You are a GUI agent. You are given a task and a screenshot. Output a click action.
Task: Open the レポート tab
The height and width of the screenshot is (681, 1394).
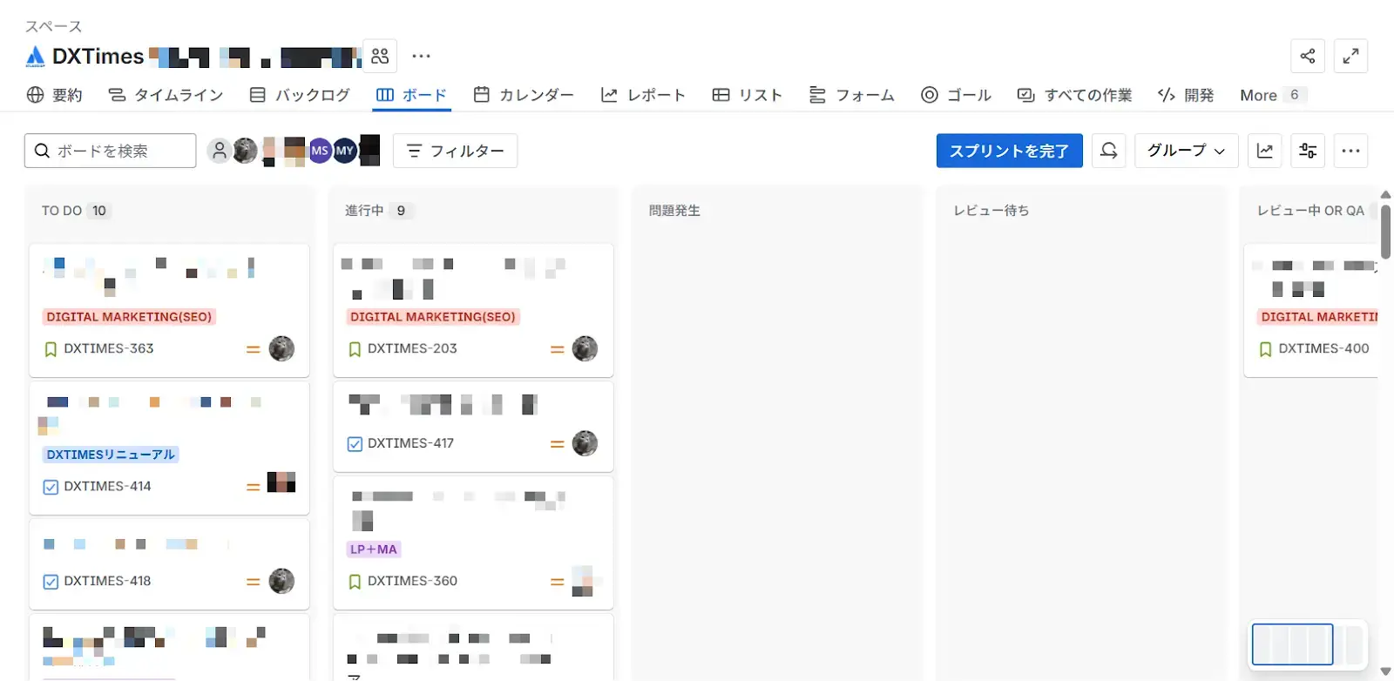click(643, 95)
